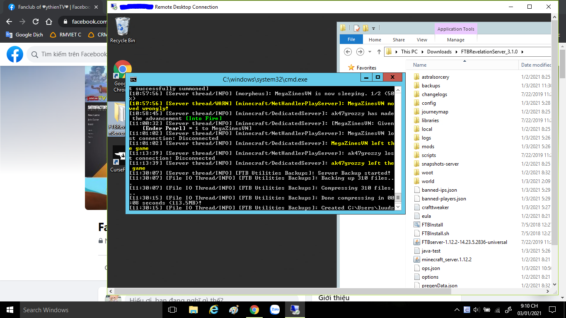Sort files by the Name column header

(x=420, y=65)
